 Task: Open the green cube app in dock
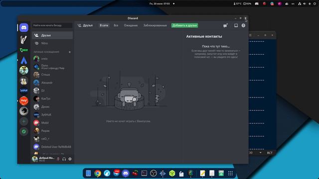(x=172, y=174)
